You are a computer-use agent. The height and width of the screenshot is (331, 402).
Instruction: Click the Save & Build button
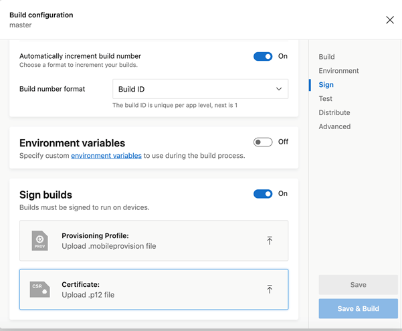(x=358, y=308)
